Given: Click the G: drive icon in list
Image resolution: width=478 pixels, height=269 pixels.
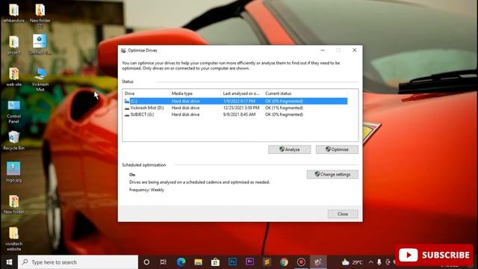Looking at the screenshot, I should tap(127, 115).
